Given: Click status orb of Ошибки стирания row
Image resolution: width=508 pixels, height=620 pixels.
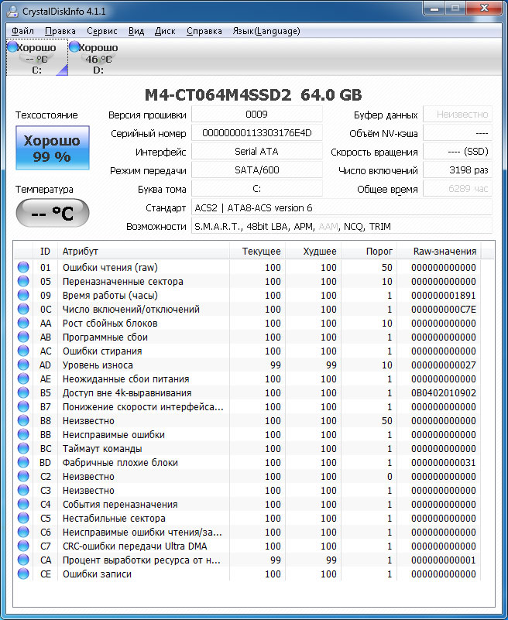Looking at the screenshot, I should (x=23, y=351).
